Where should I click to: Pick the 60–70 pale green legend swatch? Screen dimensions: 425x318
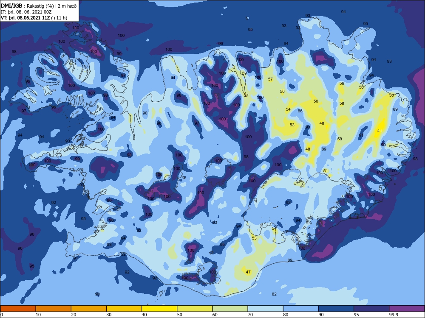point(230,309)
